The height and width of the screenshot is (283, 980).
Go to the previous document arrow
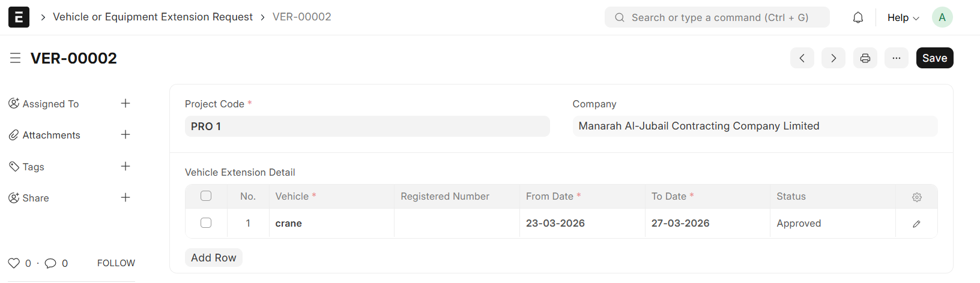point(802,58)
